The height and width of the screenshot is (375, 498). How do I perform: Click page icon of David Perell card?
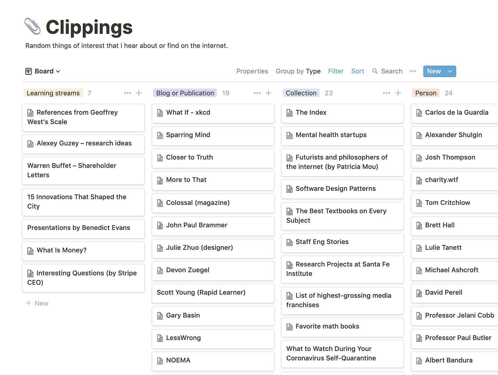(x=419, y=293)
